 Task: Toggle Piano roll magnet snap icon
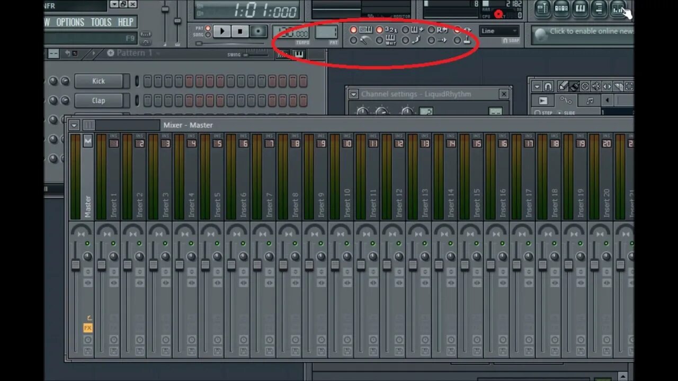coord(548,86)
